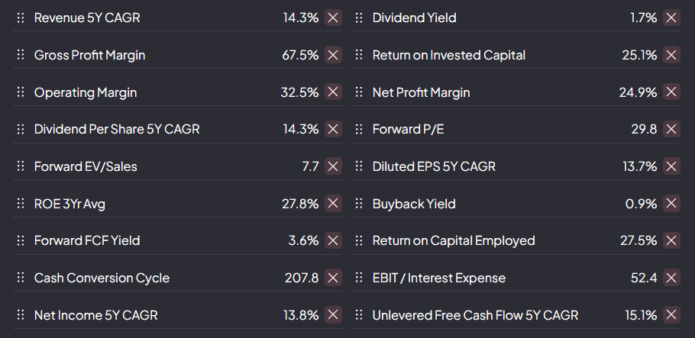Delete Gross Profit Margin with its X icon
The height and width of the screenshot is (338, 695).
click(x=333, y=55)
